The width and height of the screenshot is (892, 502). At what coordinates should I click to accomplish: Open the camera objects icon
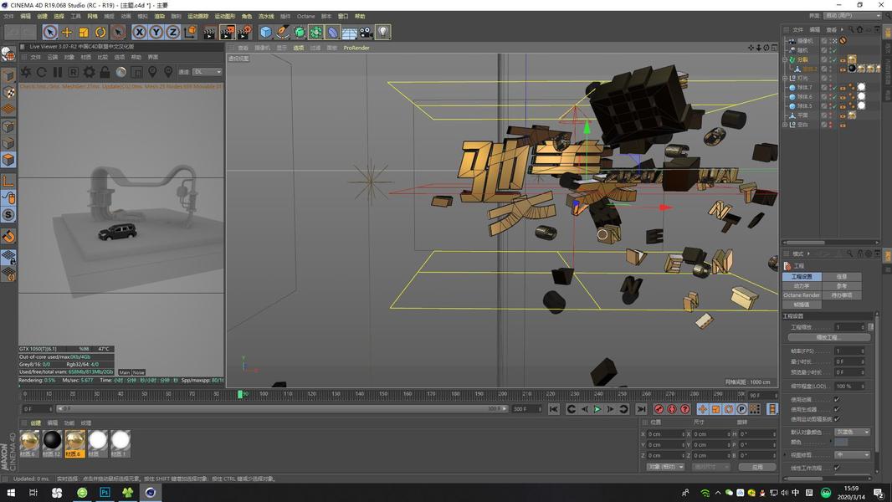click(x=367, y=33)
